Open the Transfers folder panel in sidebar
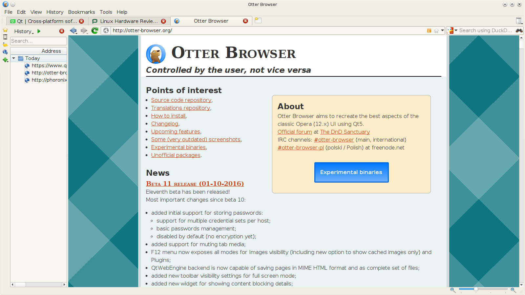The height and width of the screenshot is (295, 525). click(x=5, y=44)
